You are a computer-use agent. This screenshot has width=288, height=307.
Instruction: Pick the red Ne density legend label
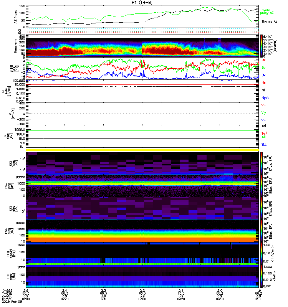tap(263, 83)
